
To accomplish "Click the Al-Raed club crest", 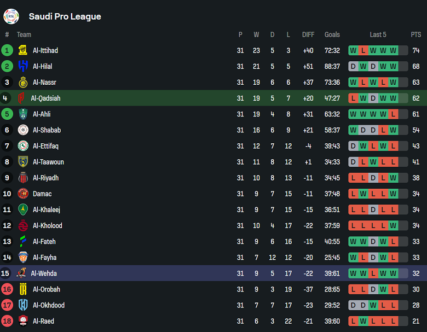I will point(23,321).
